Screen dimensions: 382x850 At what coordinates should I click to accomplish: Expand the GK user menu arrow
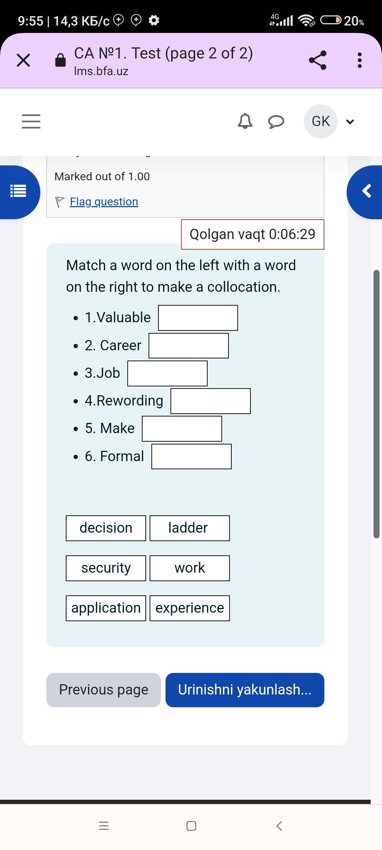tap(350, 122)
